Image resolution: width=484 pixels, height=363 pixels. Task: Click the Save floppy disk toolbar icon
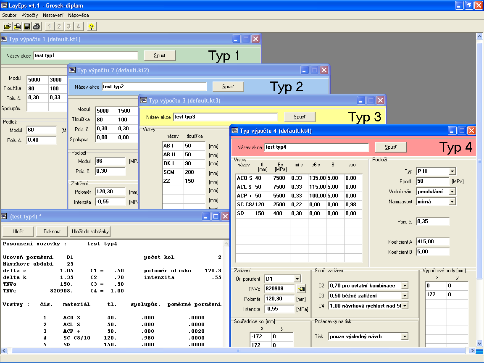click(27, 26)
